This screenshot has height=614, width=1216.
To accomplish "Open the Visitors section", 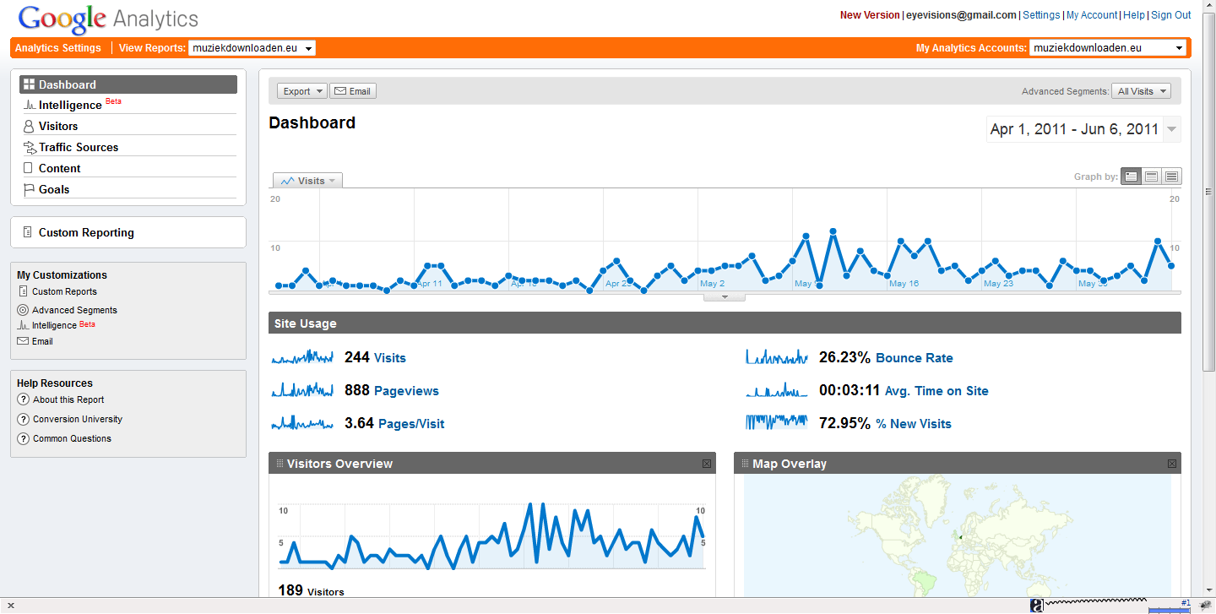I will (x=58, y=126).
